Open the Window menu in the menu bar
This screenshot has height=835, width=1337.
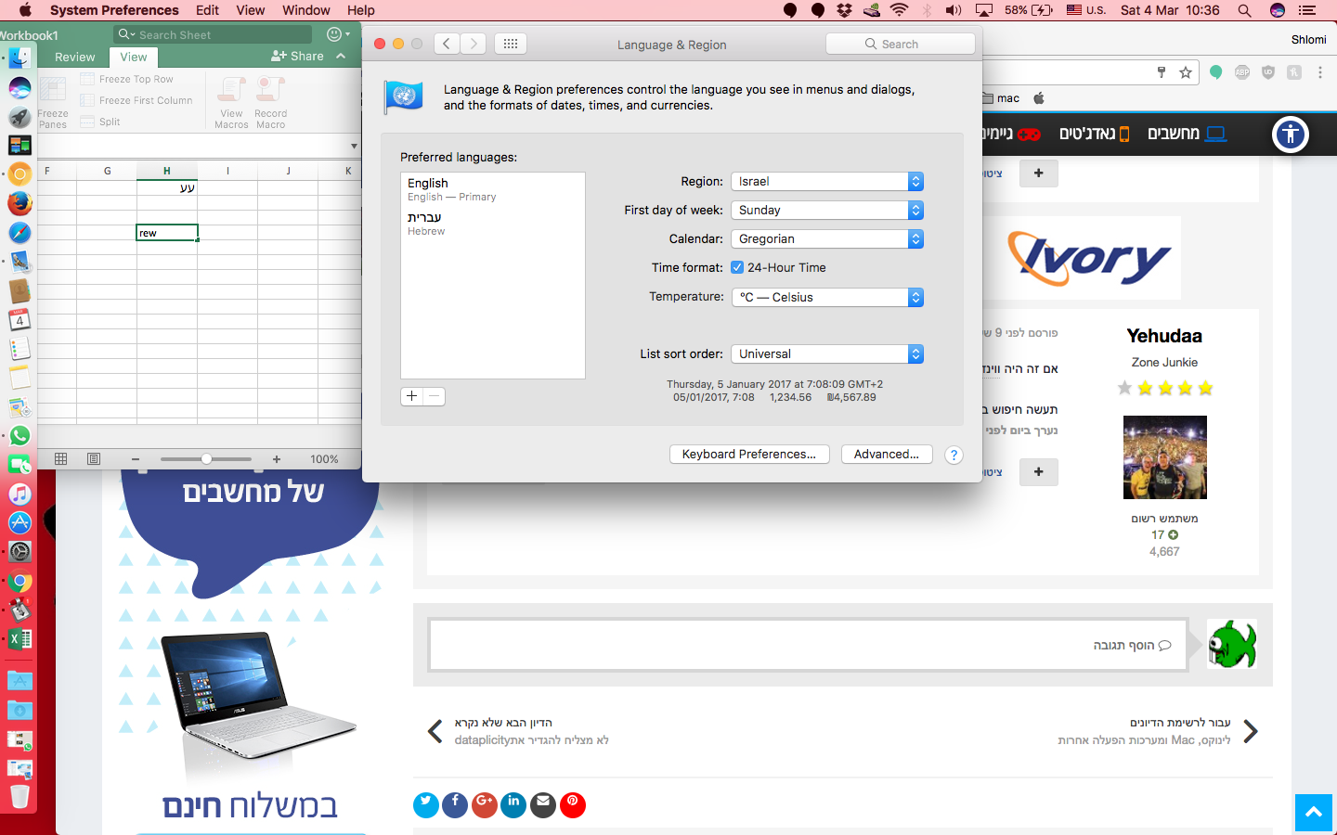pos(305,10)
